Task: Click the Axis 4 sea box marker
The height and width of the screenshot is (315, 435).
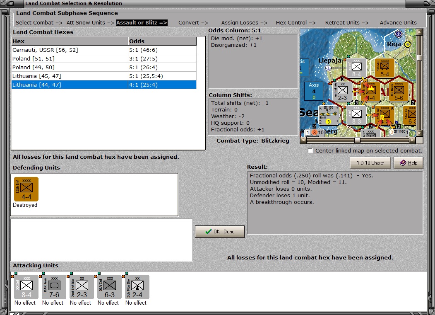Action: tap(314, 91)
